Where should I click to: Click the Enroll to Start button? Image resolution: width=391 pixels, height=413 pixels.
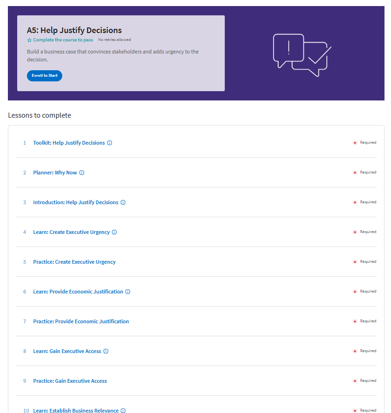coord(45,76)
